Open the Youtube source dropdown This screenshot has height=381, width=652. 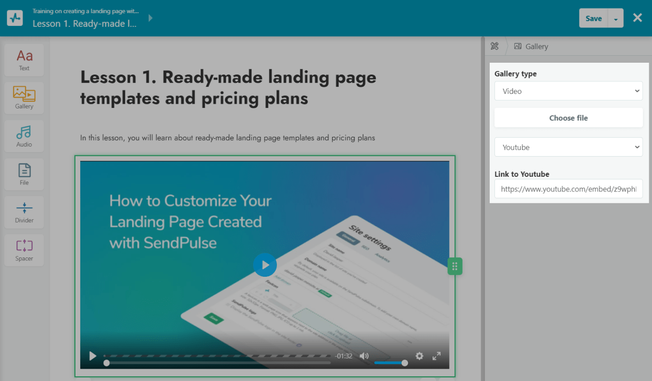tap(568, 147)
